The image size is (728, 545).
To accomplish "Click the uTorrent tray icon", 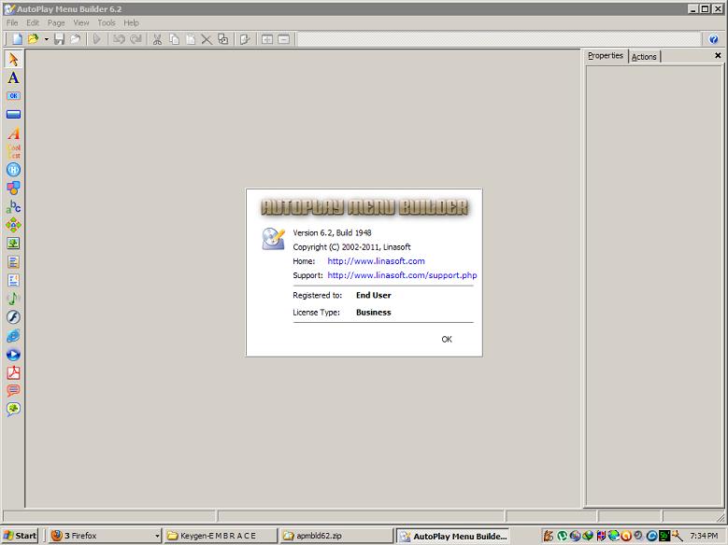I will pyautogui.click(x=563, y=536).
